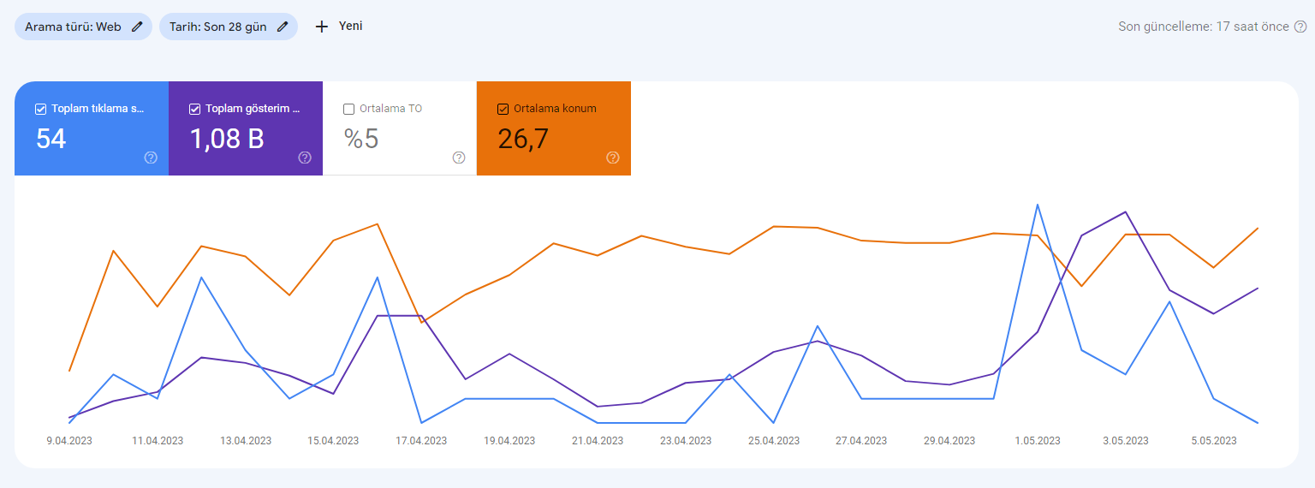Open the Tarih: Son 28 gün filter chip

pyautogui.click(x=229, y=27)
